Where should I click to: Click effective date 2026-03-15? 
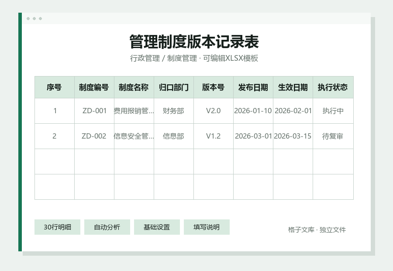click(293, 136)
